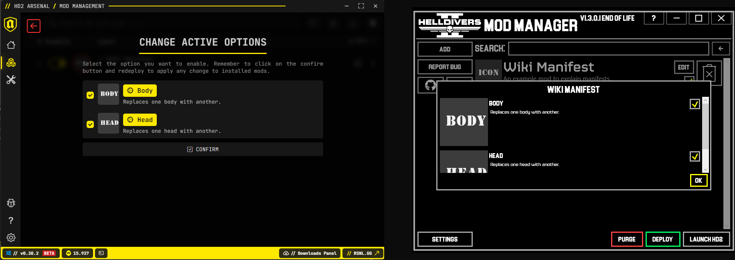Click CONFIRM to apply options
735x260 pixels.
click(x=203, y=149)
